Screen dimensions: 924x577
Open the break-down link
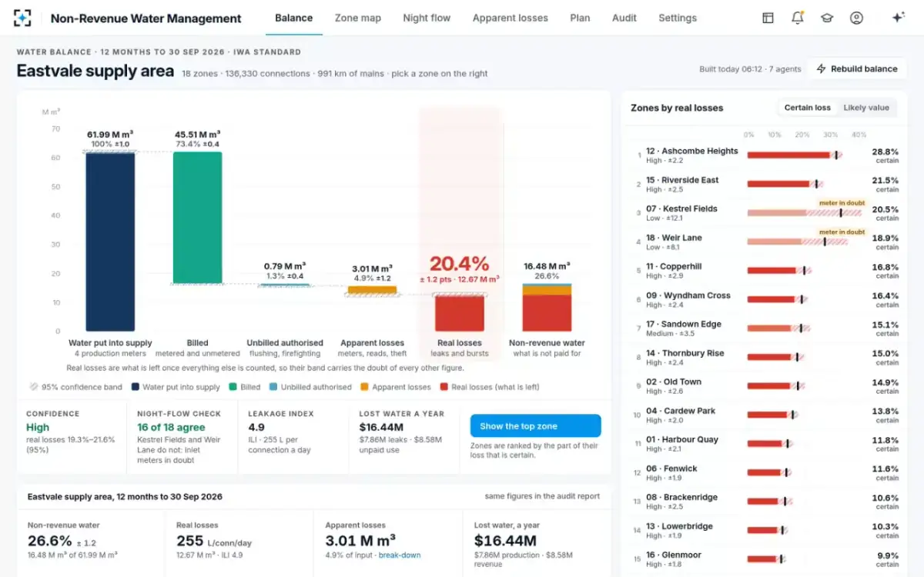[400, 555]
